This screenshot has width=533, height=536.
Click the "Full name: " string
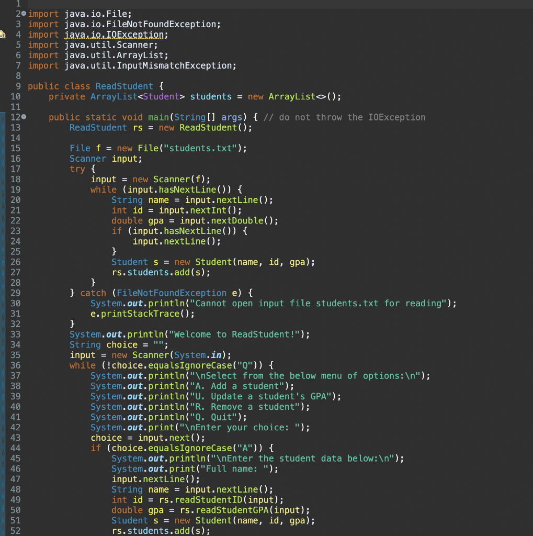[234, 468]
